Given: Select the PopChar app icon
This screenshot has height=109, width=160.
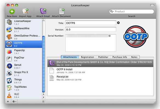Looking at the screenshot, I should (9, 59).
